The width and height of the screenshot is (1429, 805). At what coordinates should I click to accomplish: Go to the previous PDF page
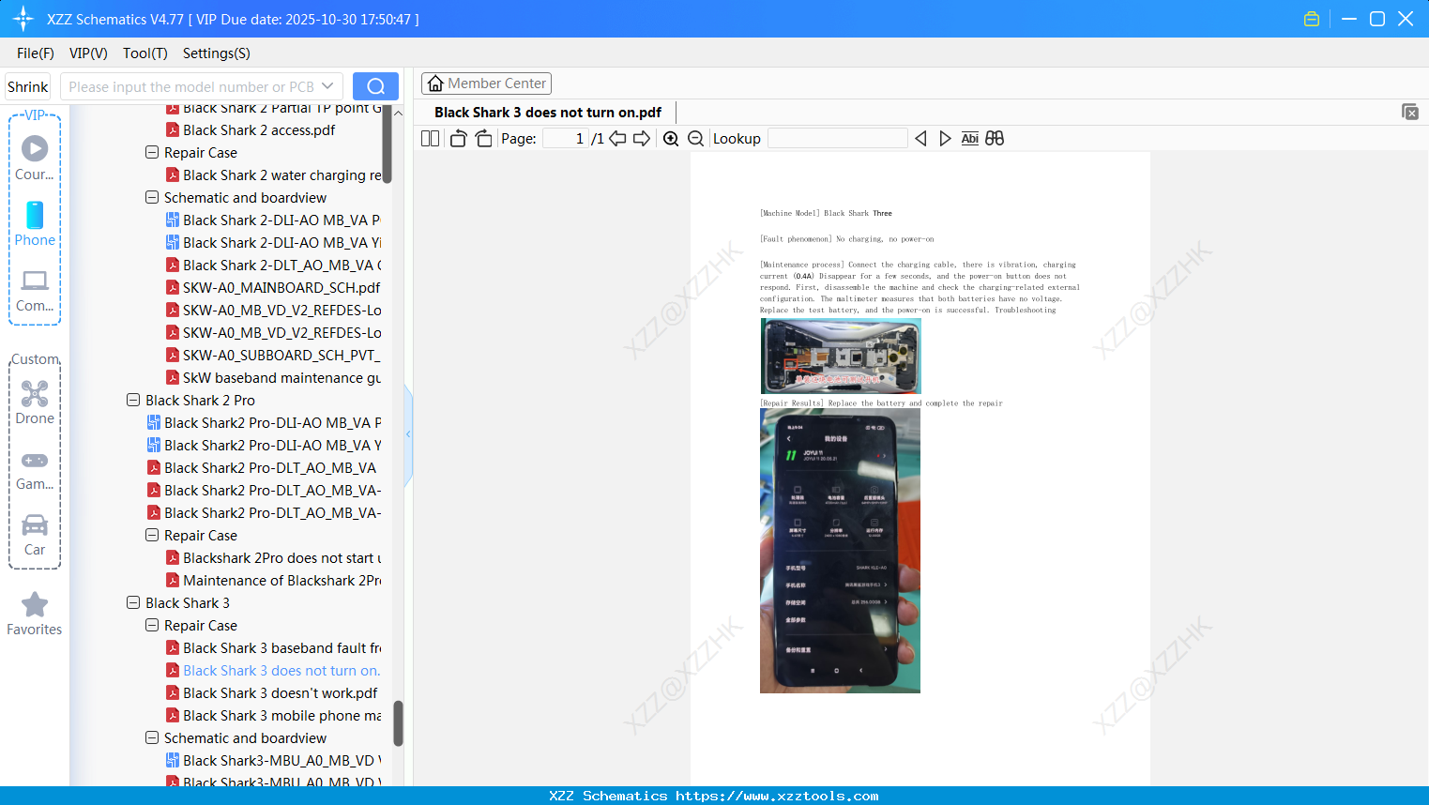click(x=617, y=139)
